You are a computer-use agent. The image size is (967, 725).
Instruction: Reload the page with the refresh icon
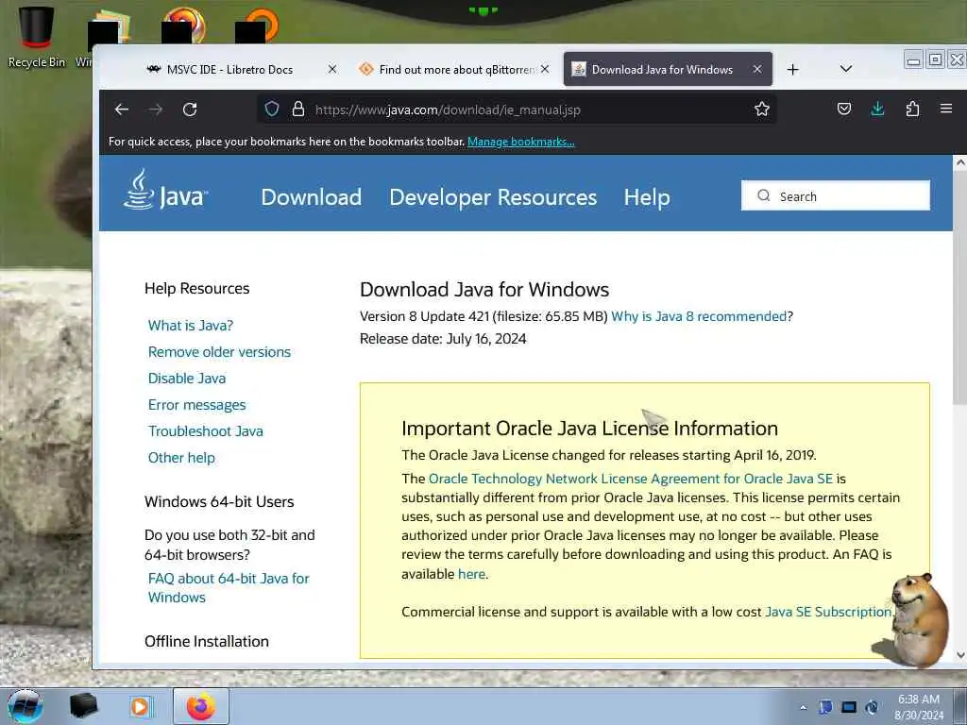tap(190, 110)
